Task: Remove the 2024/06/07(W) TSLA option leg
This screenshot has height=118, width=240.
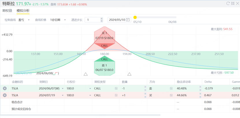Action: click(5, 88)
